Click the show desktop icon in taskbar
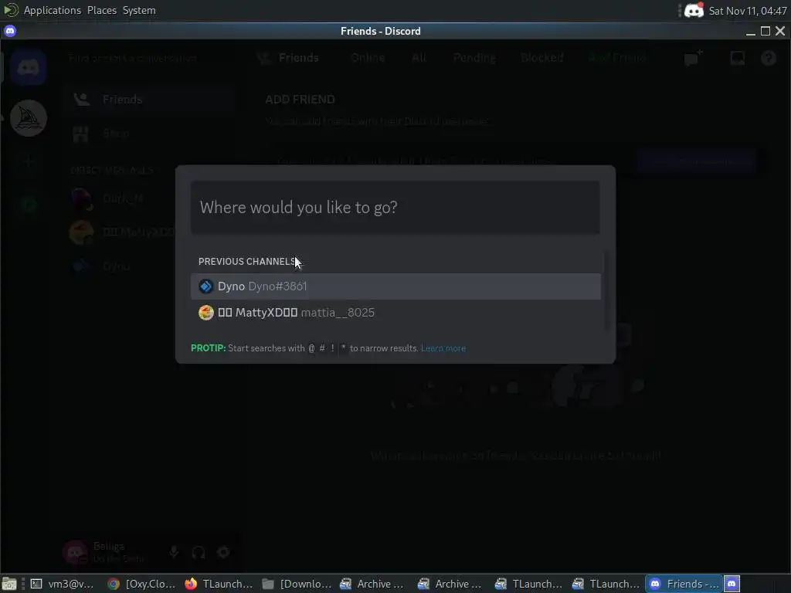The image size is (791, 593). tap(9, 584)
